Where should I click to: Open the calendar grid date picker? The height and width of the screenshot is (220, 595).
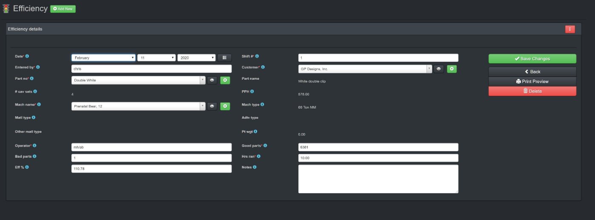click(224, 58)
